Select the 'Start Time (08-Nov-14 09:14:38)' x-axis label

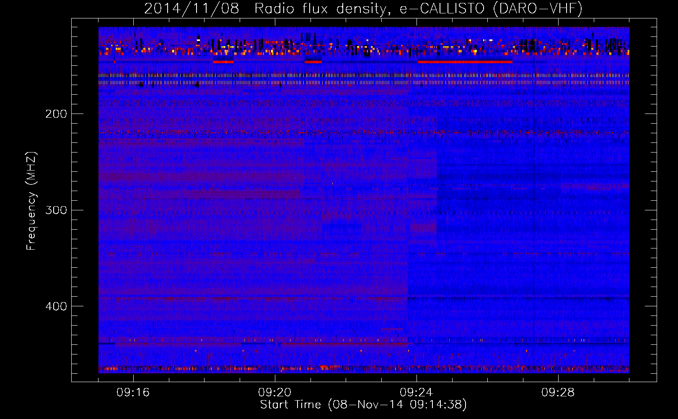[x=363, y=405]
